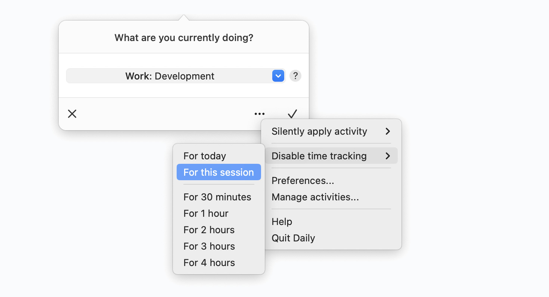The image size is (549, 297).
Task: Quit Daily via the menu entry
Action: pyautogui.click(x=293, y=238)
